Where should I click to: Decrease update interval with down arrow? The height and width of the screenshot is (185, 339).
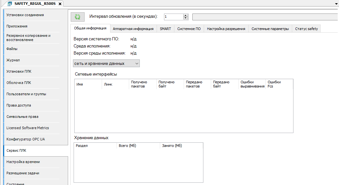(x=186, y=18)
